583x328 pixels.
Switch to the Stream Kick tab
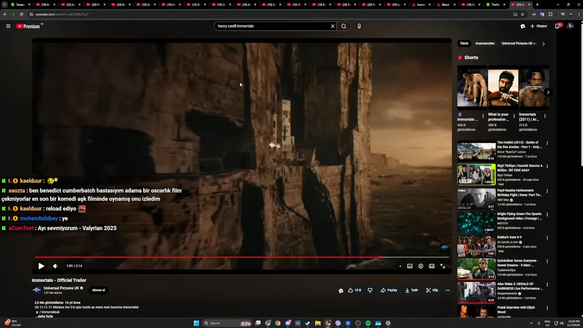[x=20, y=5]
